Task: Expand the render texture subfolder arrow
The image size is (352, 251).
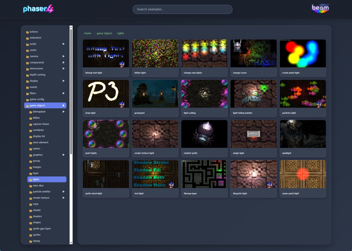Action: tap(63, 198)
